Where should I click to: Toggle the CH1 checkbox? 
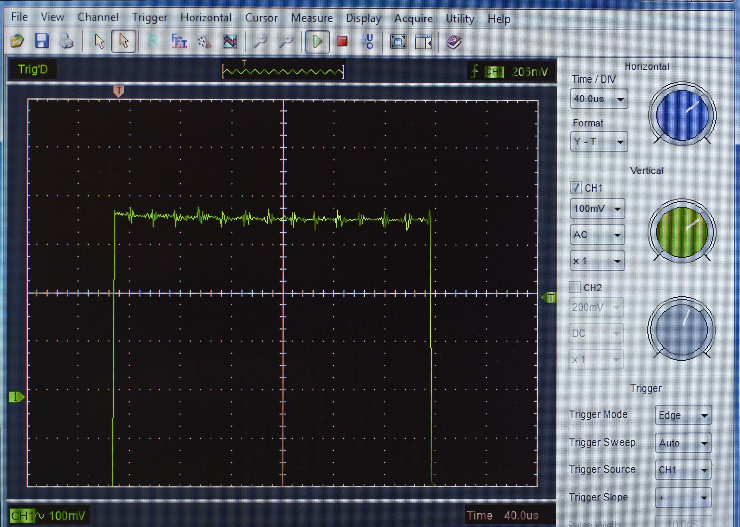pyautogui.click(x=576, y=188)
